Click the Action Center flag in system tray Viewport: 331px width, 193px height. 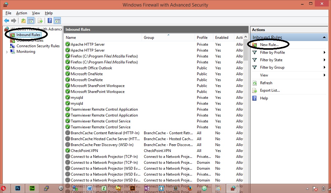pyautogui.click(x=315, y=189)
